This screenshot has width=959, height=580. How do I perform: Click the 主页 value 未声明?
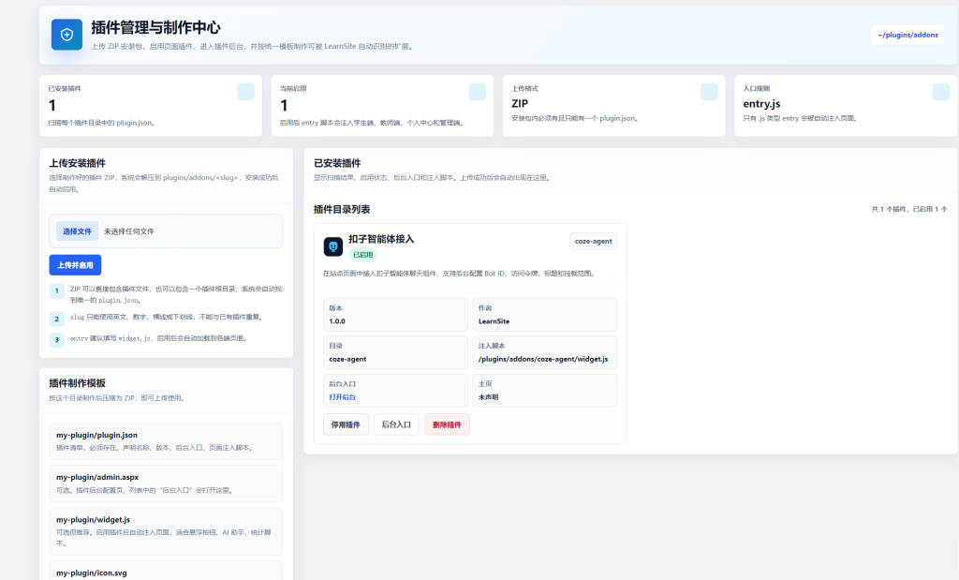[488, 397]
